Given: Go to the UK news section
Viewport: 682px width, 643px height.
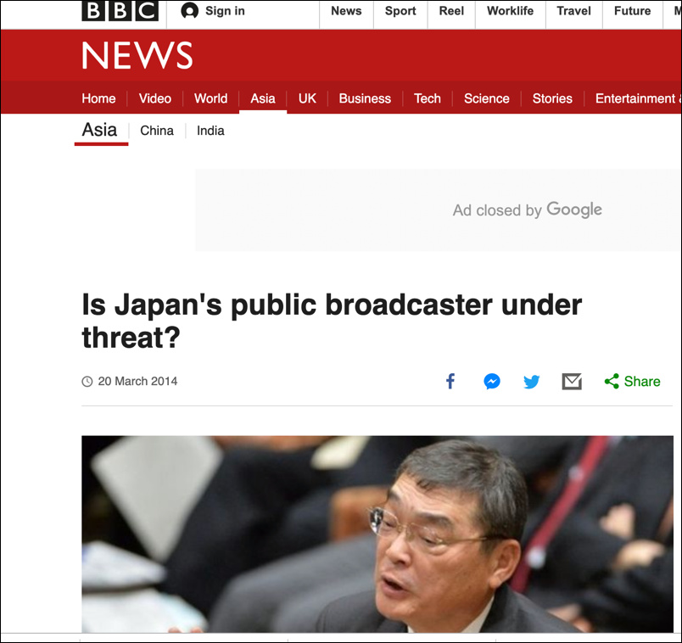Looking at the screenshot, I should [x=307, y=98].
